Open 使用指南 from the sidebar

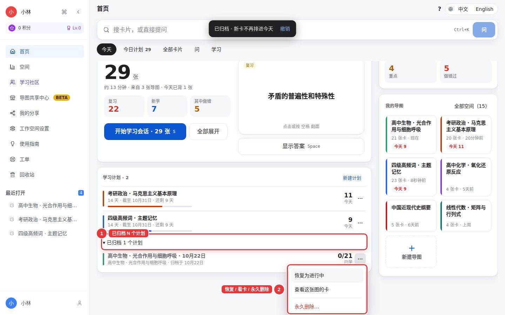tap(45, 144)
